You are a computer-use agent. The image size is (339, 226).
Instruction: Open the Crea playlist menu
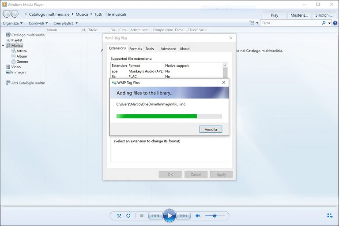65,23
